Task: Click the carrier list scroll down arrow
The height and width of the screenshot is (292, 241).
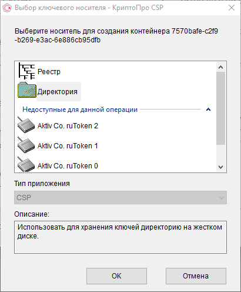Action: pyautogui.click(x=220, y=167)
